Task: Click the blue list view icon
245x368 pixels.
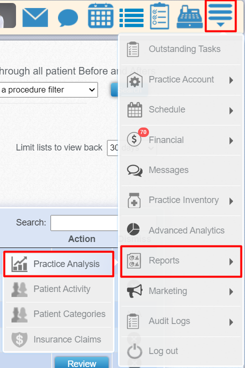Action: point(131,18)
